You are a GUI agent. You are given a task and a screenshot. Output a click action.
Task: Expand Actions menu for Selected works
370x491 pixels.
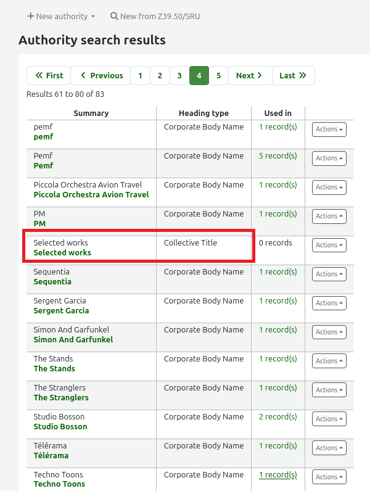tap(329, 245)
